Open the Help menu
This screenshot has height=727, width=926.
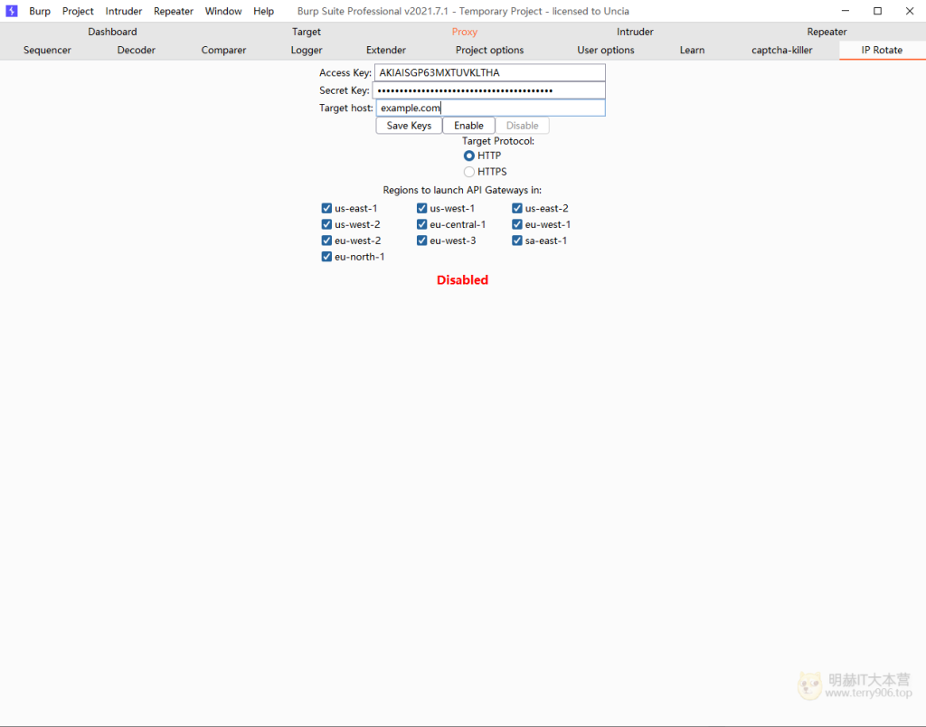(x=263, y=11)
